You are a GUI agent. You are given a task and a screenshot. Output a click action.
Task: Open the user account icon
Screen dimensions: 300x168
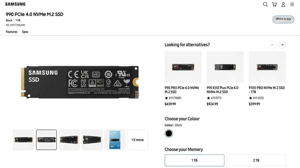click(283, 4)
